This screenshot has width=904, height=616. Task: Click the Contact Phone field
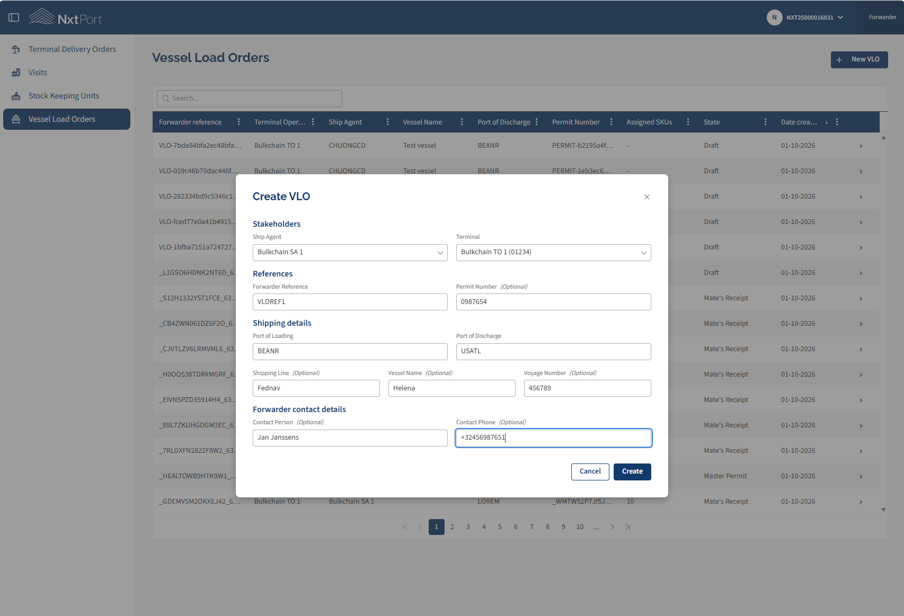[x=554, y=438]
